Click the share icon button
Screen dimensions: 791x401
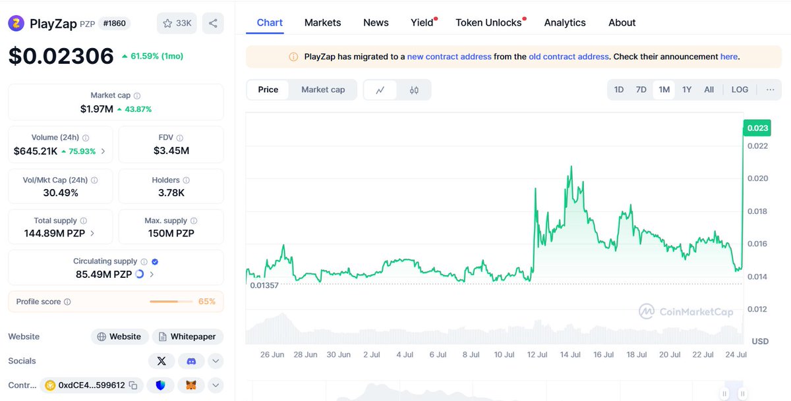tap(213, 24)
